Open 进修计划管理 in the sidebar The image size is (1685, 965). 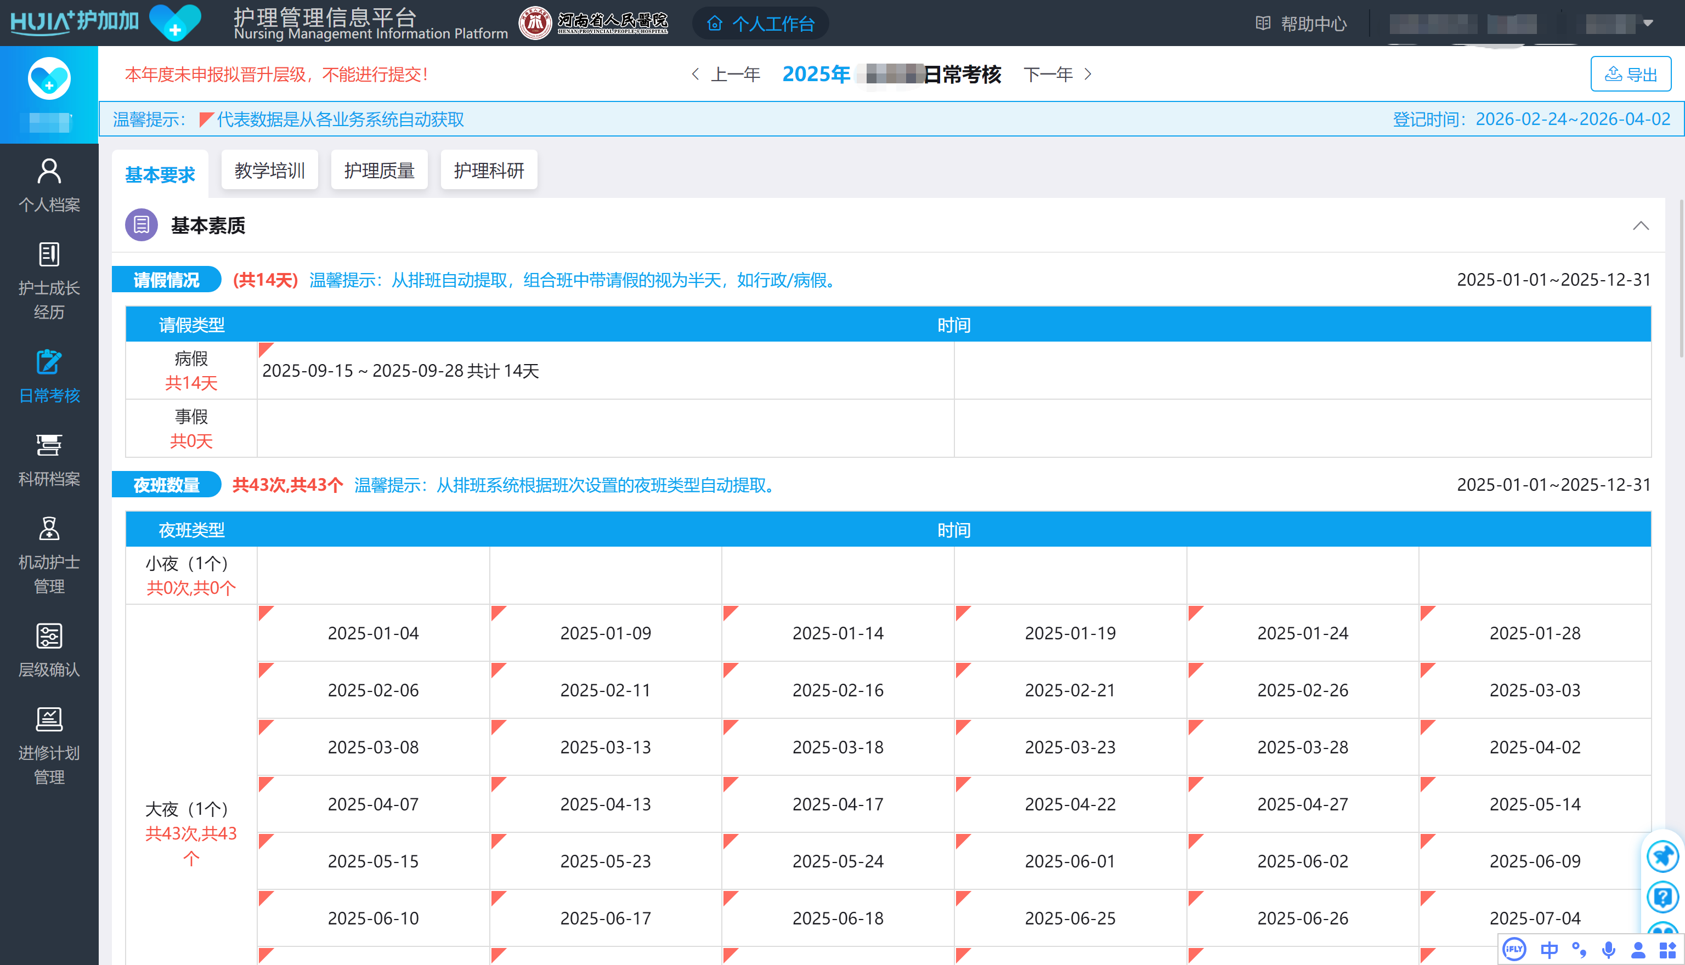[49, 746]
